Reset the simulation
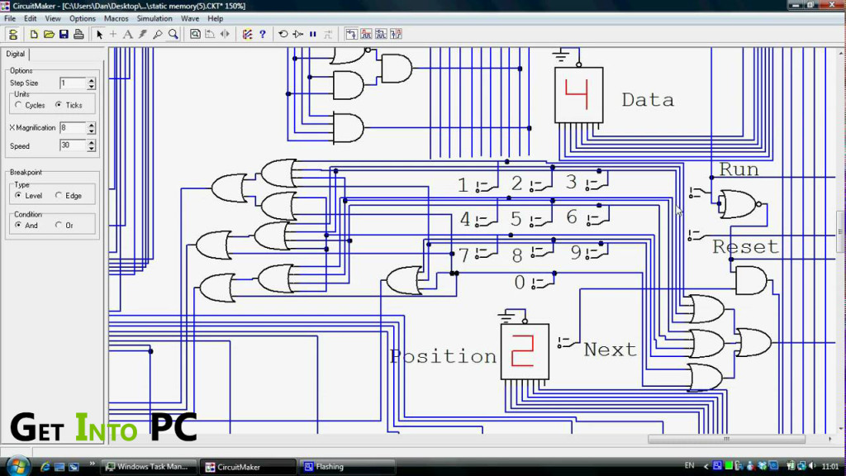 click(283, 35)
